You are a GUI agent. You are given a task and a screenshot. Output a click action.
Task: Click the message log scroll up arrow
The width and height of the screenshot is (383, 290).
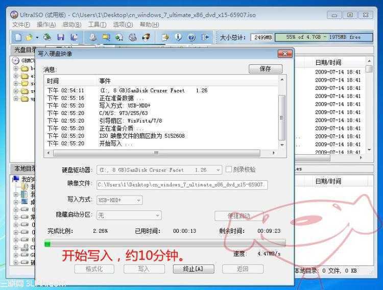[282, 80]
